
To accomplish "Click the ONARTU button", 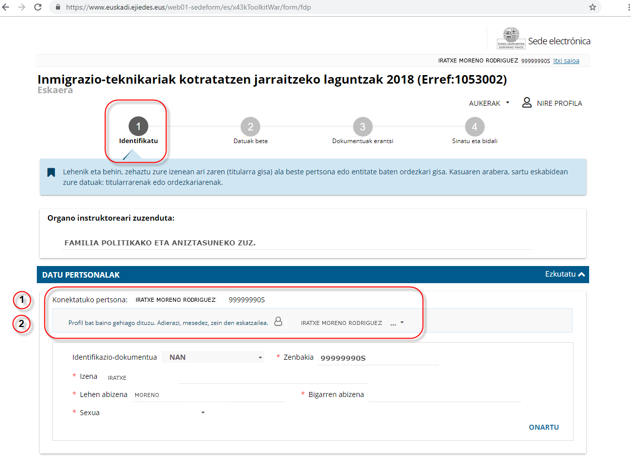I will pyautogui.click(x=543, y=427).
